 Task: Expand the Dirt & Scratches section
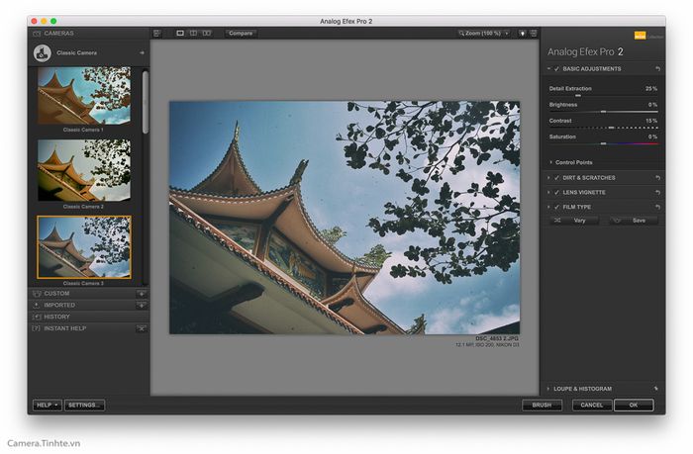pos(548,177)
